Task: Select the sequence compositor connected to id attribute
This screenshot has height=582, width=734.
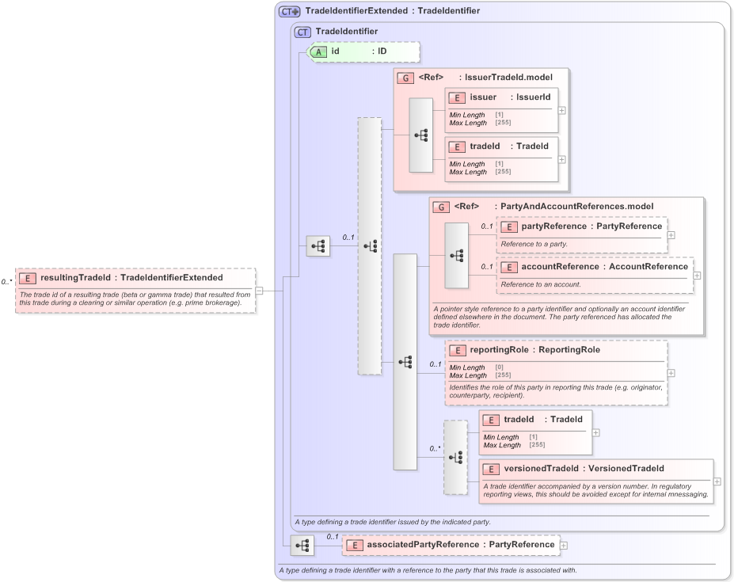Action: [x=318, y=246]
